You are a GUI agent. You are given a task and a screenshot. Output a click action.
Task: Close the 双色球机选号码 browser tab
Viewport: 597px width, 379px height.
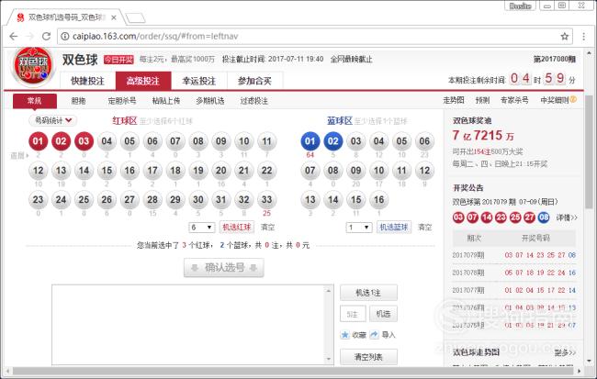[114, 17]
